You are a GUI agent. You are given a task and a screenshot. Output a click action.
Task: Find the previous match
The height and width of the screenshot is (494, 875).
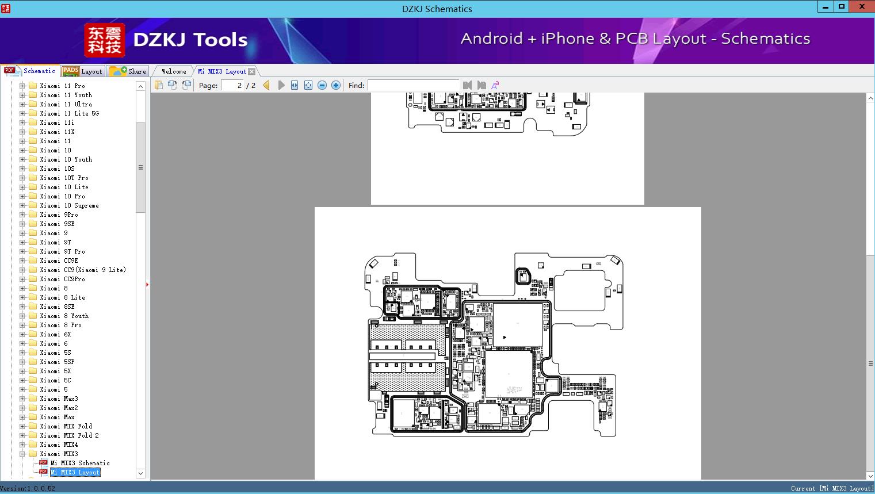[467, 85]
